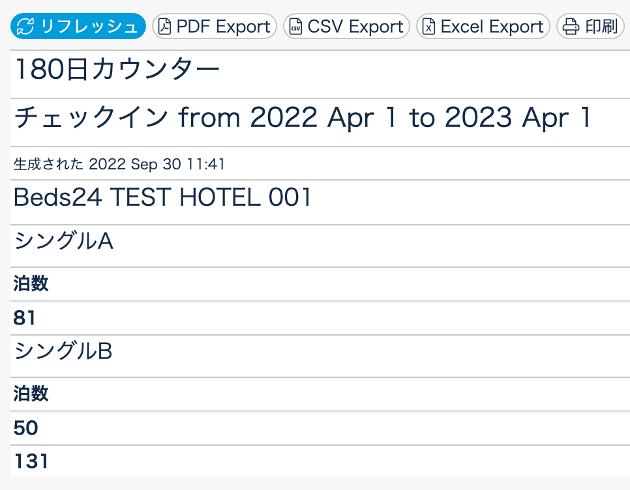
Task: Click the CSV file icon
Action: tap(296, 27)
